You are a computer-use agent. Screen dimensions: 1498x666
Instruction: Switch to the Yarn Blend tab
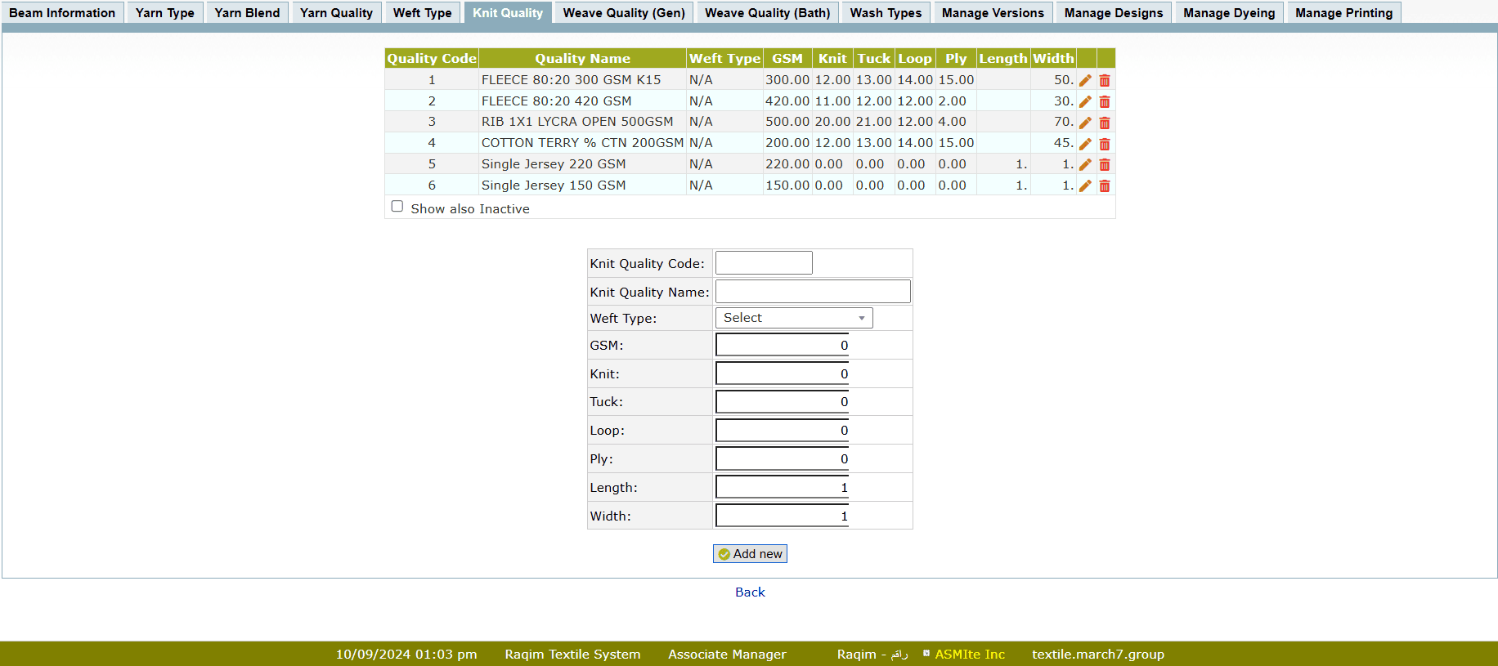[247, 13]
